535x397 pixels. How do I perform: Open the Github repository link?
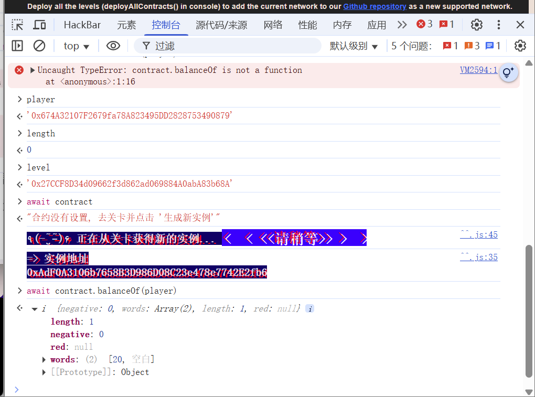tap(374, 6)
